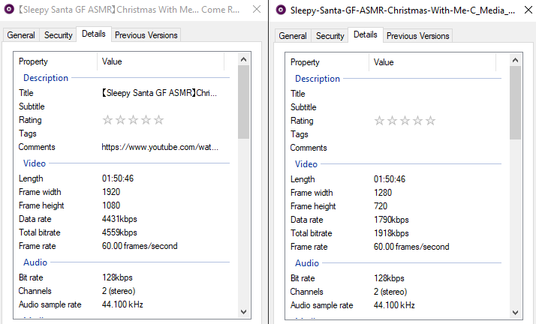The width and height of the screenshot is (536, 324).
Task: Set first rating star in left window
Action: click(x=107, y=120)
